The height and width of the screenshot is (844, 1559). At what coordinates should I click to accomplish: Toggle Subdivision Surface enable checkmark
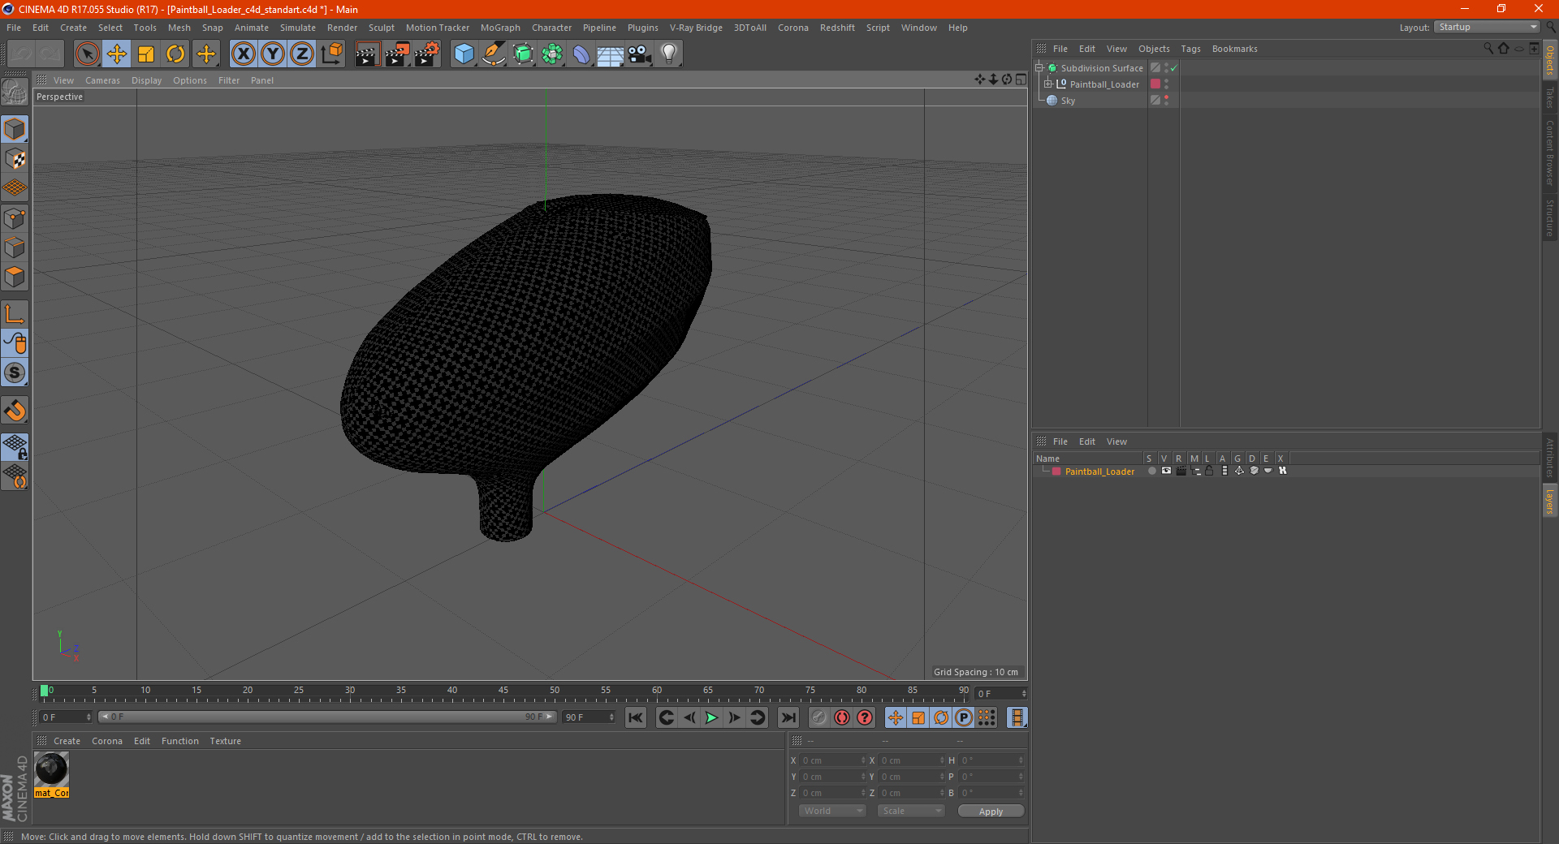(1173, 68)
